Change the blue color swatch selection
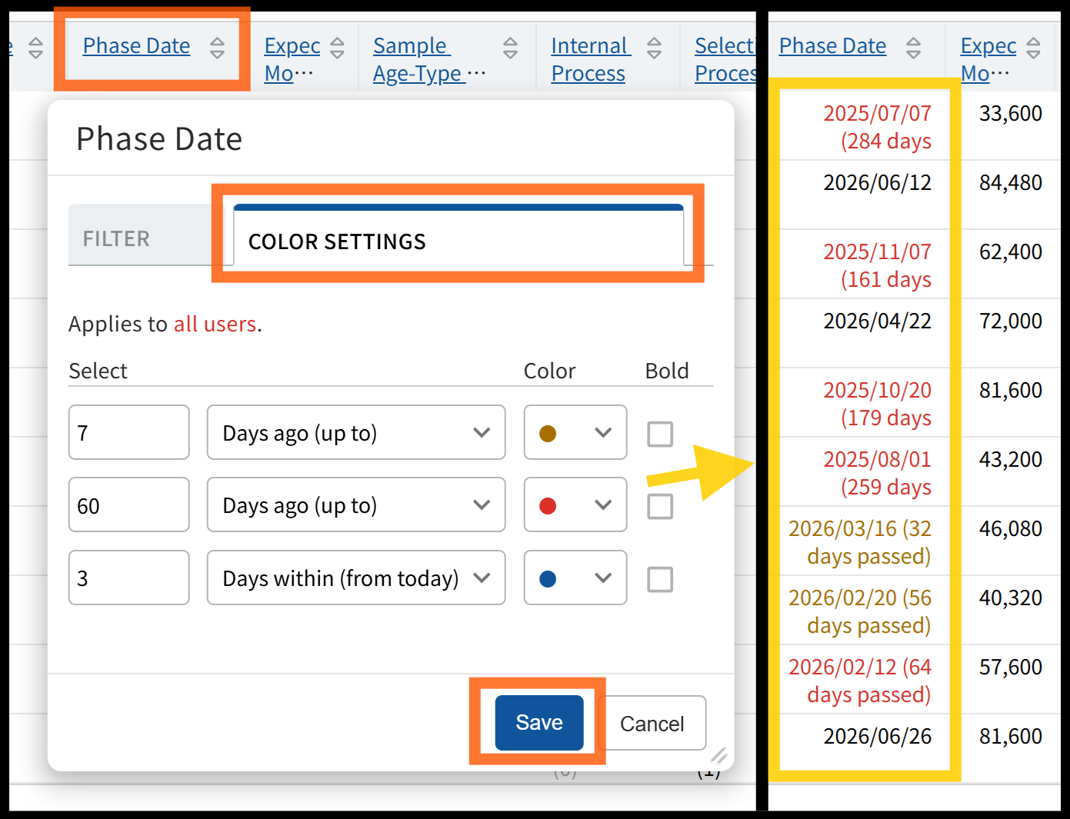The width and height of the screenshot is (1070, 819). point(575,578)
